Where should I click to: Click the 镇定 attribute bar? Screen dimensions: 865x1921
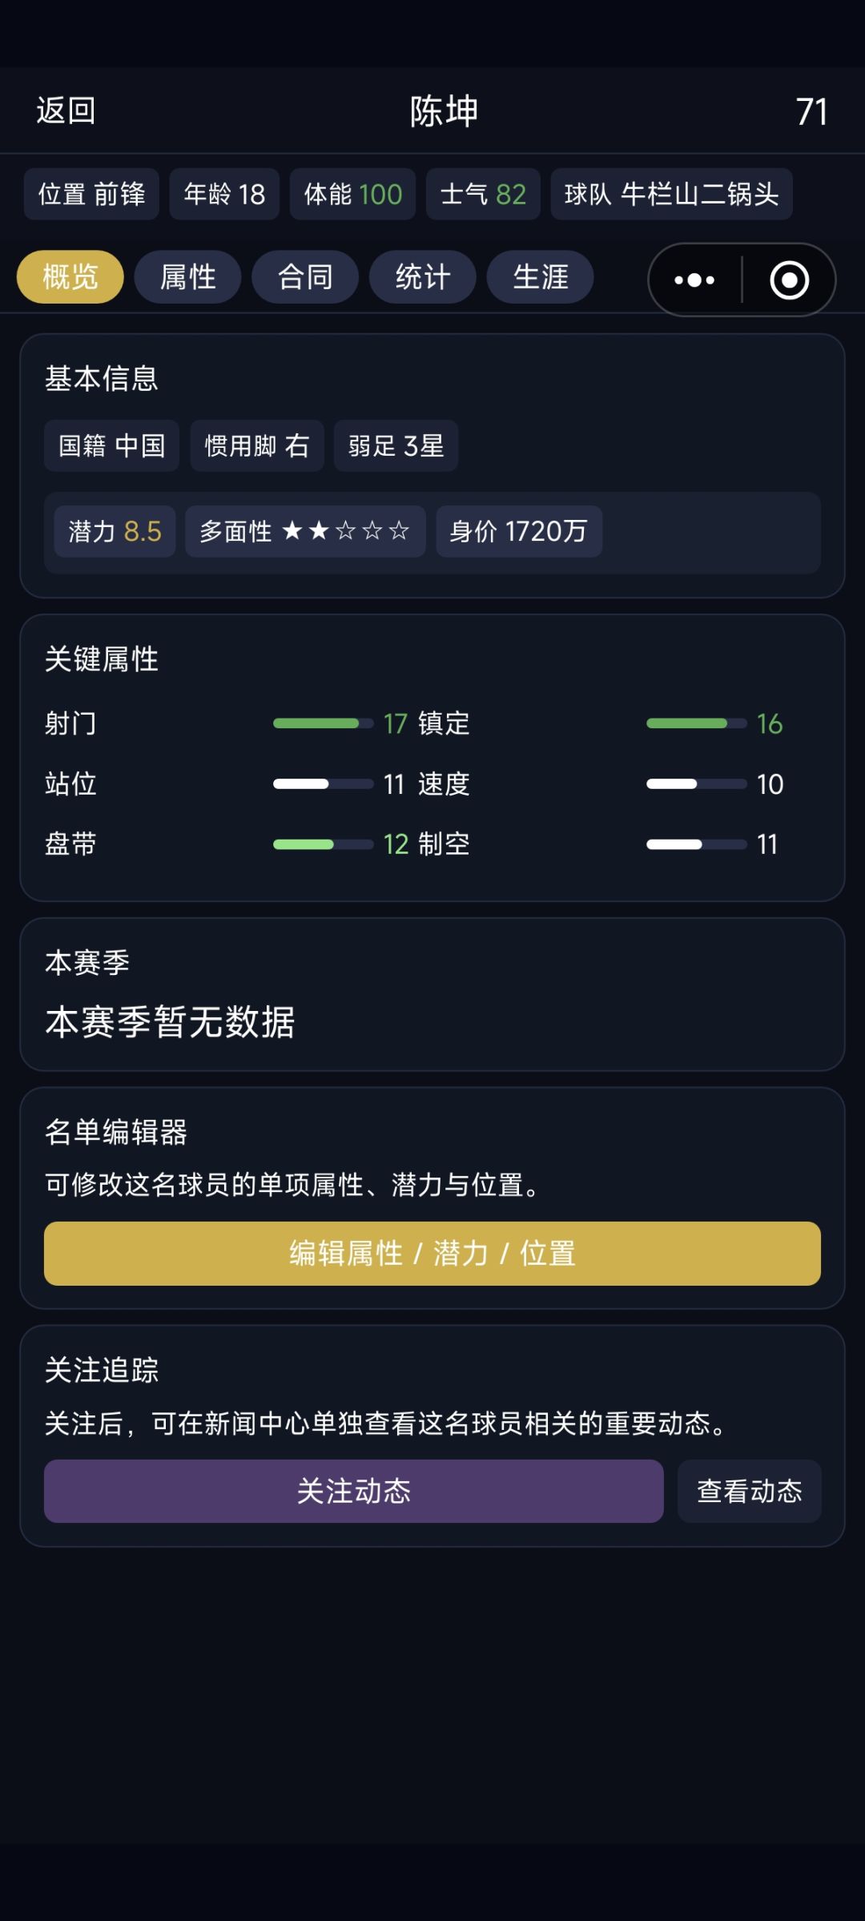(x=696, y=723)
